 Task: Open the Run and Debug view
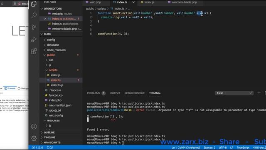tap(34, 39)
